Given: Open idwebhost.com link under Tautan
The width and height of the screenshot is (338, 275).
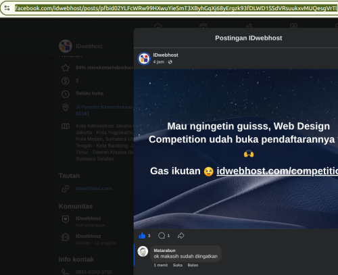Looking at the screenshot, I should pyautogui.click(x=94, y=189).
